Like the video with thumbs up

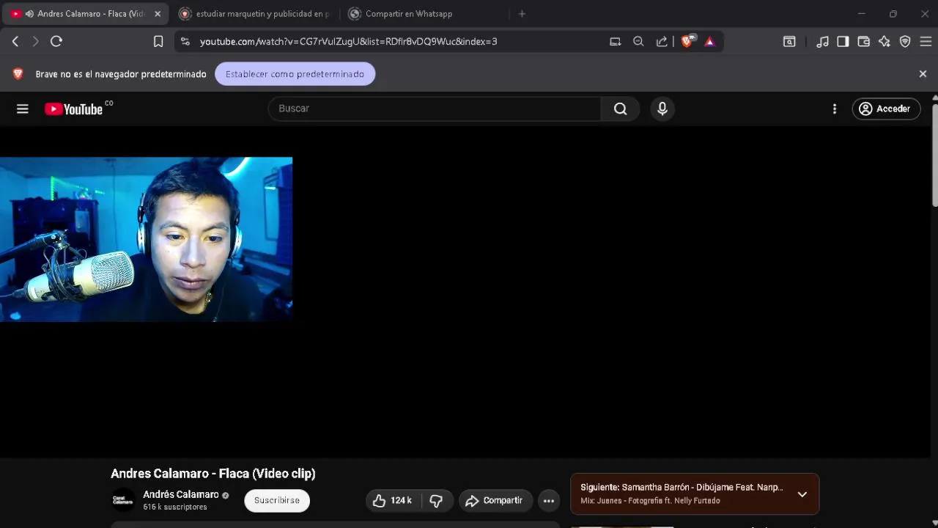[392, 501]
